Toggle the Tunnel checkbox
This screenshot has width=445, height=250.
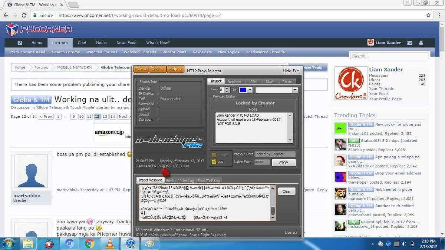(x=214, y=155)
